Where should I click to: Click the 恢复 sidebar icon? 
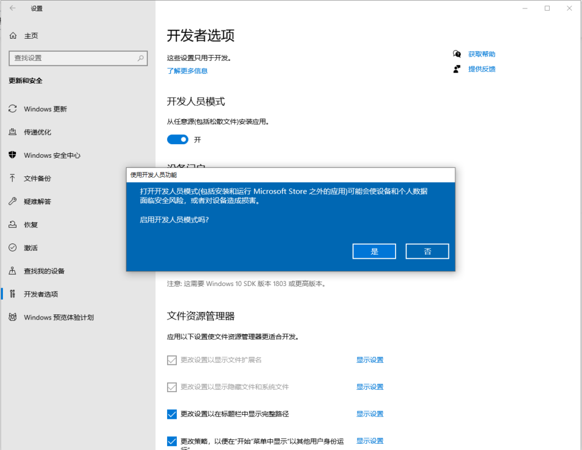(13, 225)
